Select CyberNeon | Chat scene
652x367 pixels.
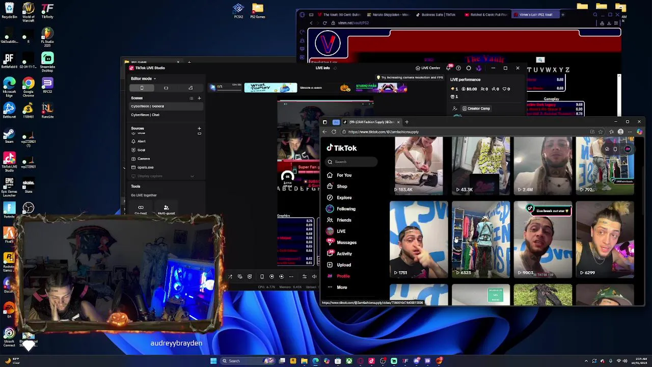(166, 115)
